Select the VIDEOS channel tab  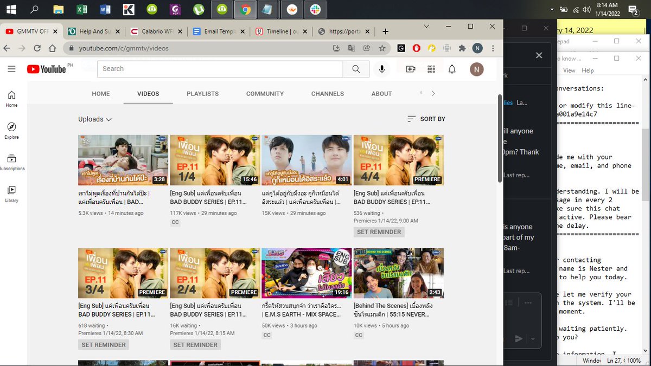(148, 94)
